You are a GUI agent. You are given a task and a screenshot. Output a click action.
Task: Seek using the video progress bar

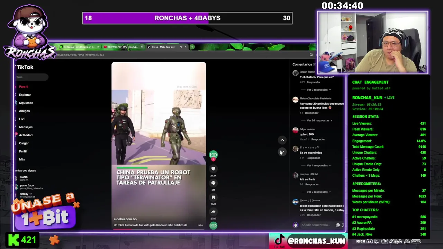159,229
